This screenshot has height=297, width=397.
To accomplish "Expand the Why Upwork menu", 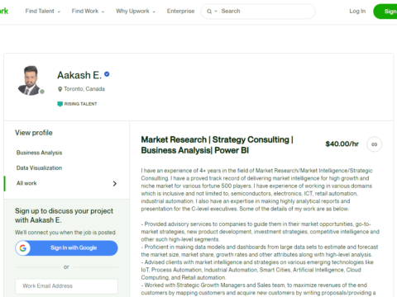I will [136, 12].
